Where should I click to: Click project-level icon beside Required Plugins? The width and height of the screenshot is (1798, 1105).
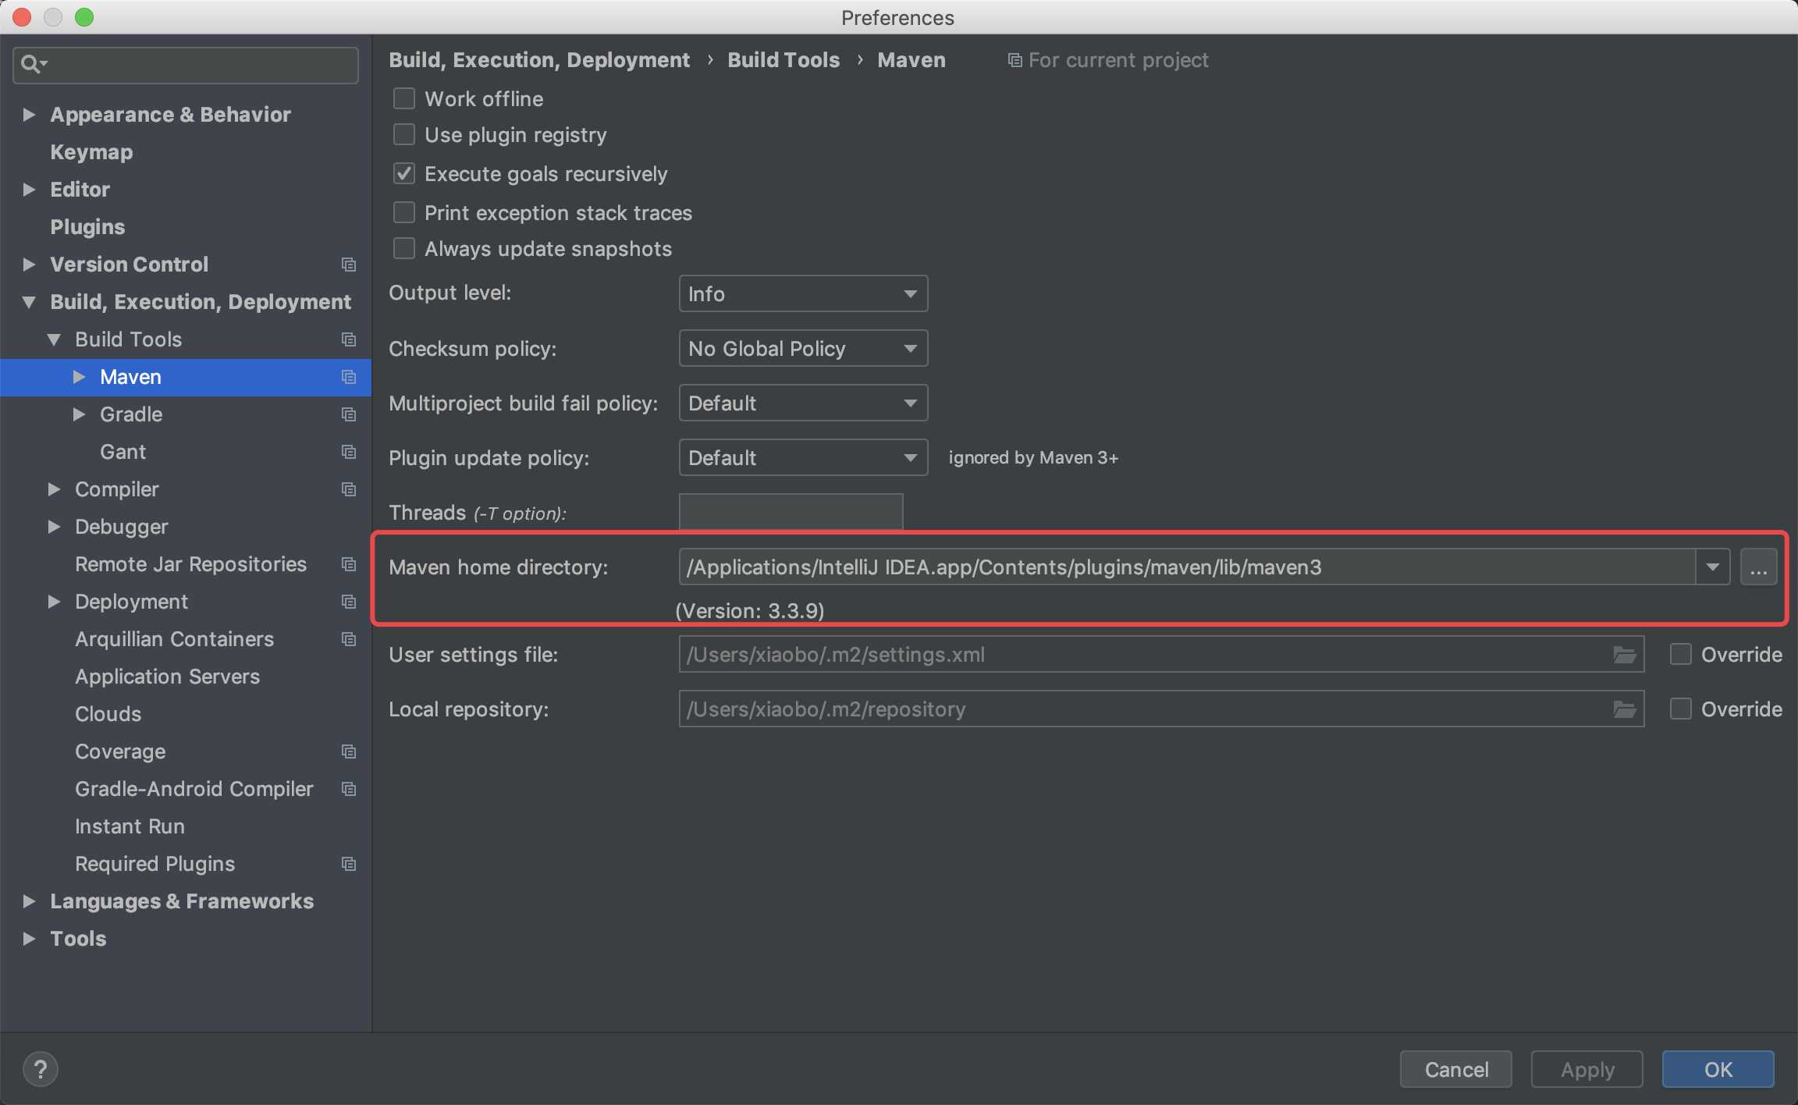coord(349,864)
